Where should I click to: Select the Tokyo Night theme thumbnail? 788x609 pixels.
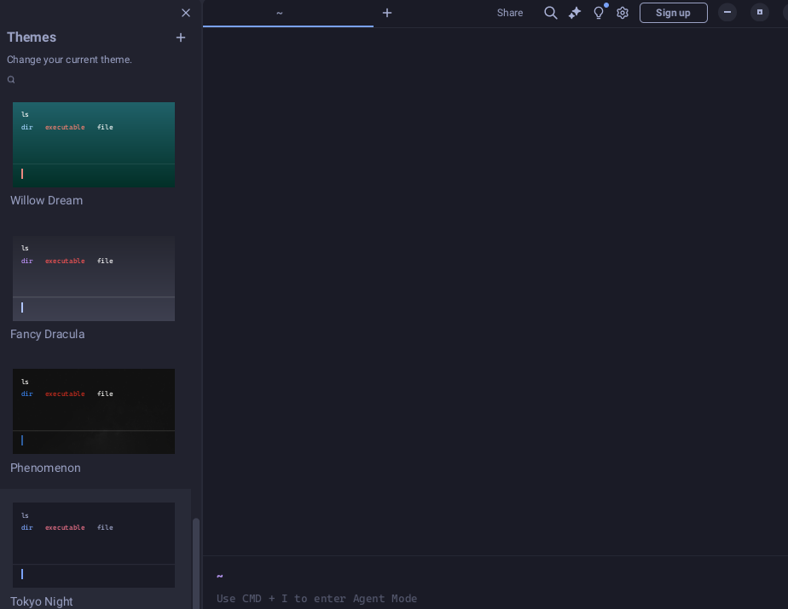94,545
